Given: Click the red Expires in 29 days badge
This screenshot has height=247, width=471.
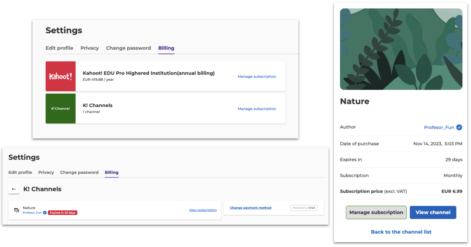Looking at the screenshot, I should coord(63,213).
